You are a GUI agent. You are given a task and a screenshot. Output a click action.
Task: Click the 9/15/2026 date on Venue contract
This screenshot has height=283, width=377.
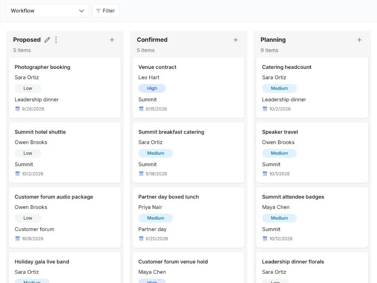156,109
